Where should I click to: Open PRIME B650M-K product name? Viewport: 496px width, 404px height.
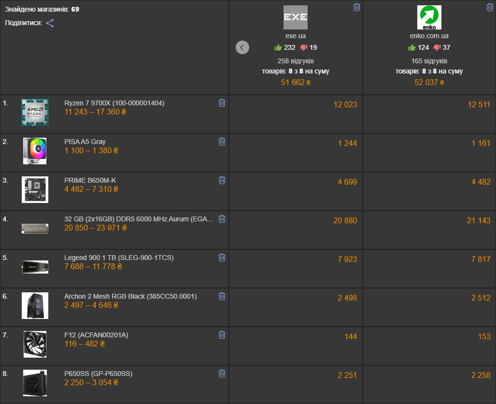coord(90,180)
